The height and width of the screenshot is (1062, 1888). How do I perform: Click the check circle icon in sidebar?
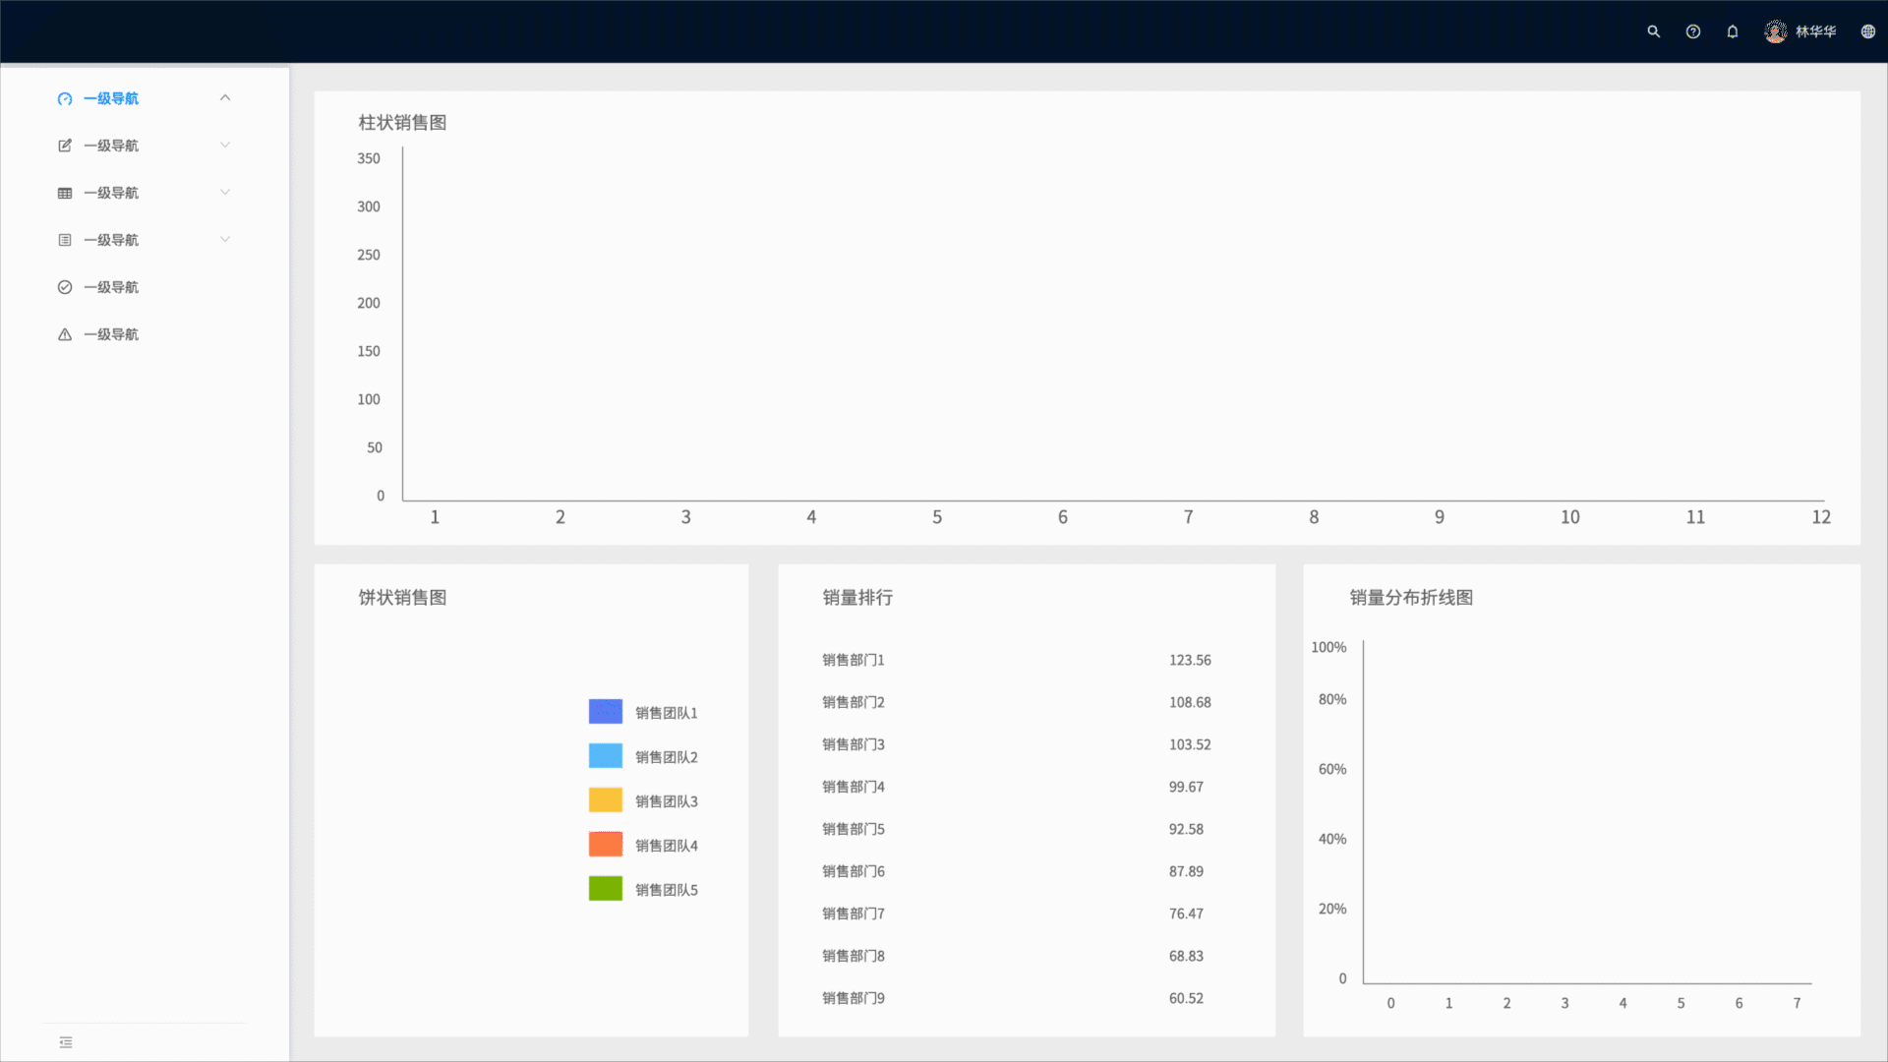65,287
